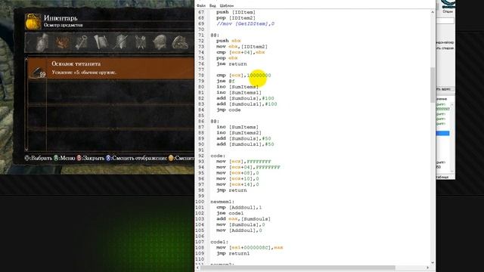Select the crossed arrows ammunition tab

(141, 42)
